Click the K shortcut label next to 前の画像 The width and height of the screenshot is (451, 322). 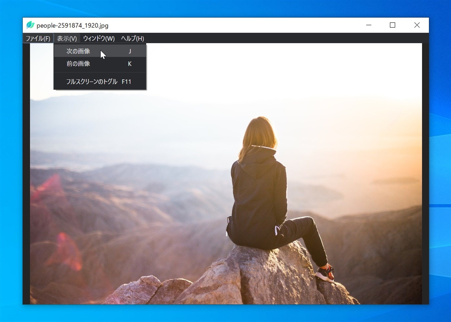tap(129, 64)
